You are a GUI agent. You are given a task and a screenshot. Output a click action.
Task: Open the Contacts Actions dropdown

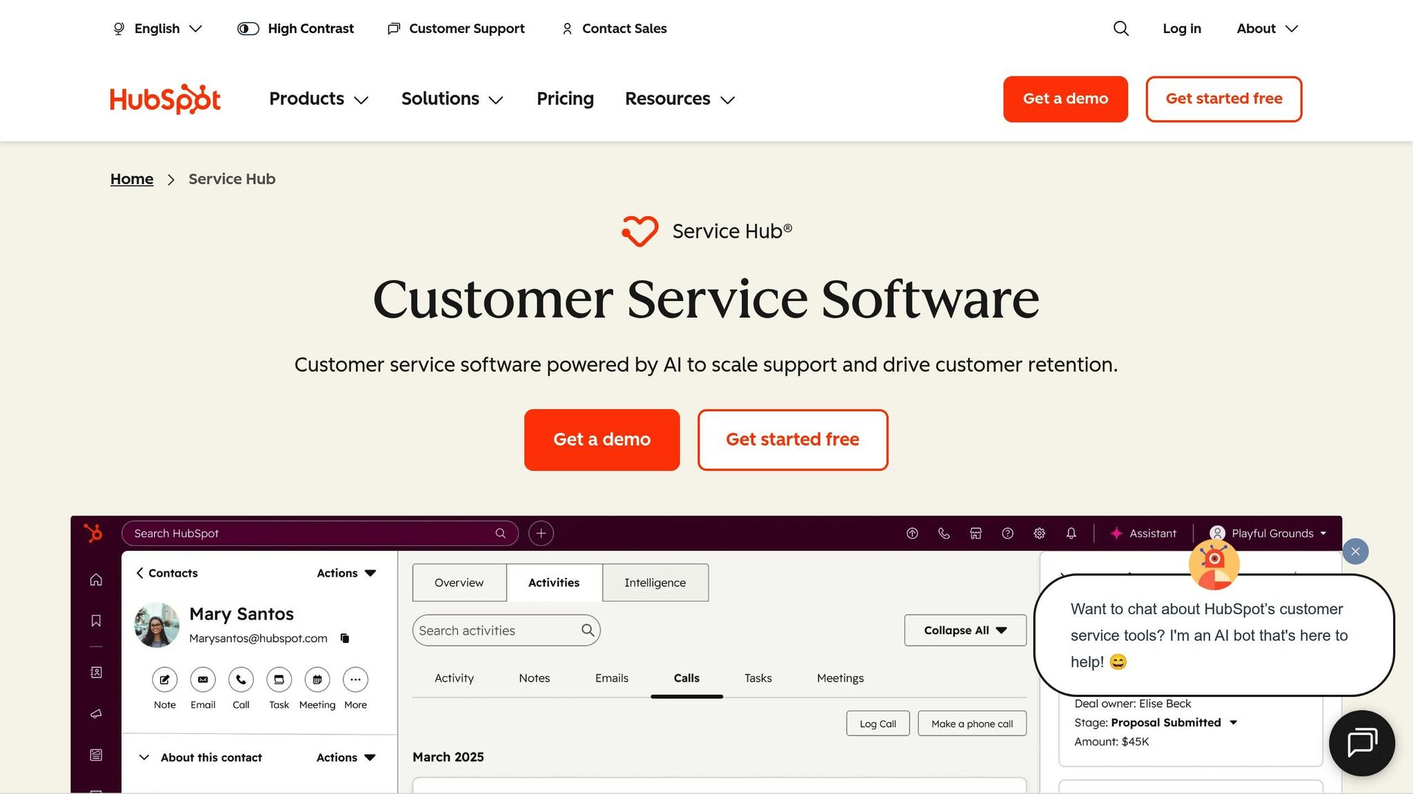tap(346, 573)
